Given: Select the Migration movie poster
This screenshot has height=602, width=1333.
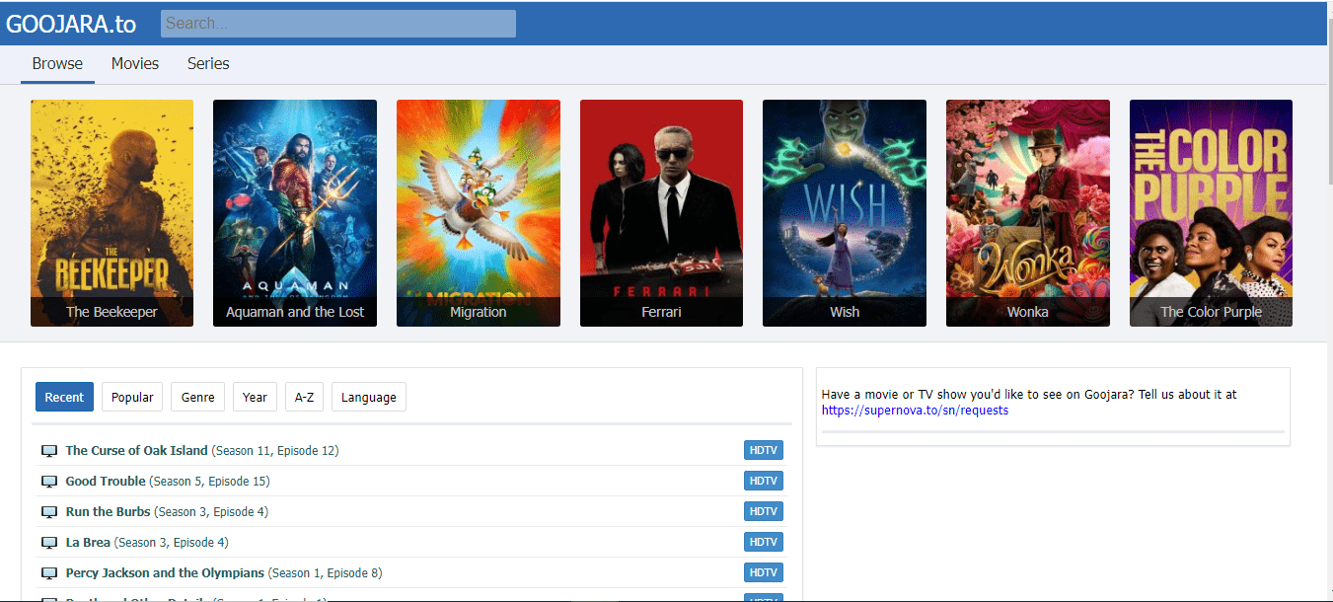Looking at the screenshot, I should click(x=479, y=213).
